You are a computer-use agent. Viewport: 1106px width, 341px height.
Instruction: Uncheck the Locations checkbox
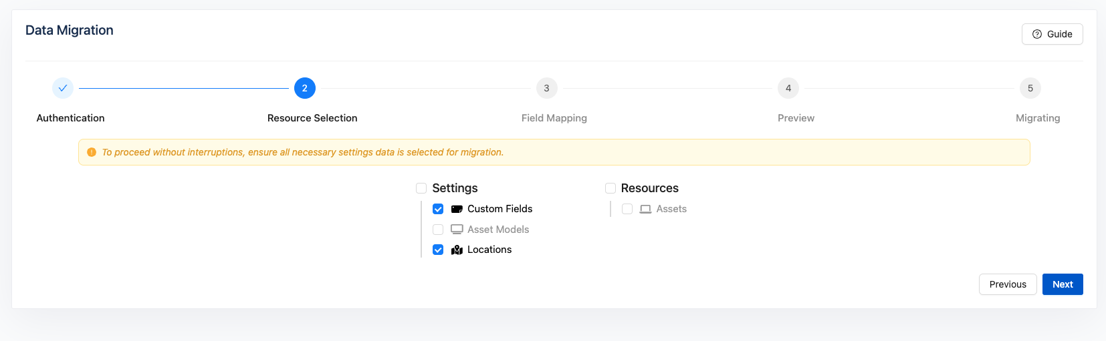tap(438, 250)
